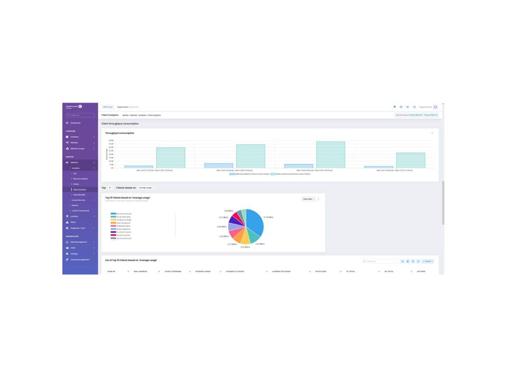Click the Wireless icon in sidebar
Viewport: 507px width, 380px height.
click(67, 142)
